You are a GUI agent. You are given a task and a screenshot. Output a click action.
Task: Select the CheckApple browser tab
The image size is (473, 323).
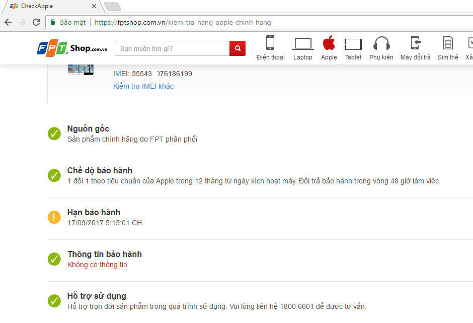(53, 6)
